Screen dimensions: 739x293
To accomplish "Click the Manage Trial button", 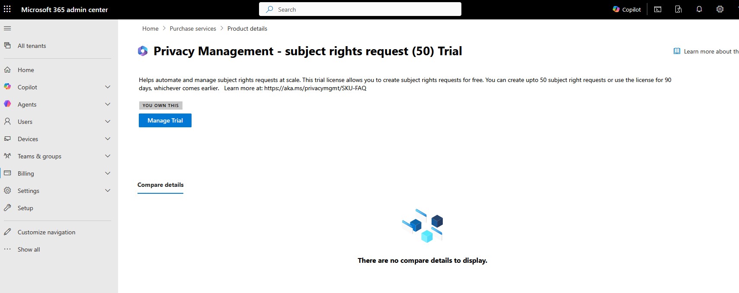I will point(165,120).
